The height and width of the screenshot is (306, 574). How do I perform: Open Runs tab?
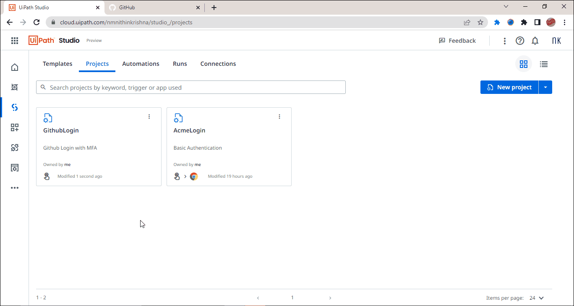180,64
